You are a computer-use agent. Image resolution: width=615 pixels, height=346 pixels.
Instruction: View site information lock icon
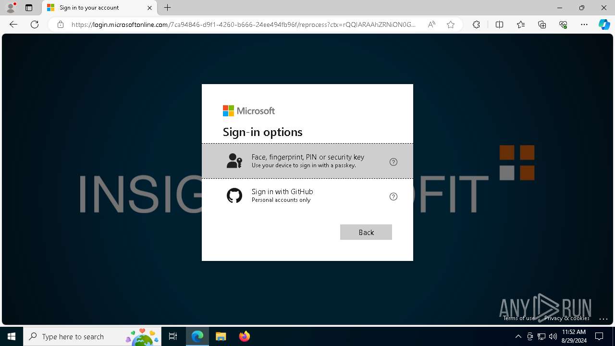tap(61, 25)
